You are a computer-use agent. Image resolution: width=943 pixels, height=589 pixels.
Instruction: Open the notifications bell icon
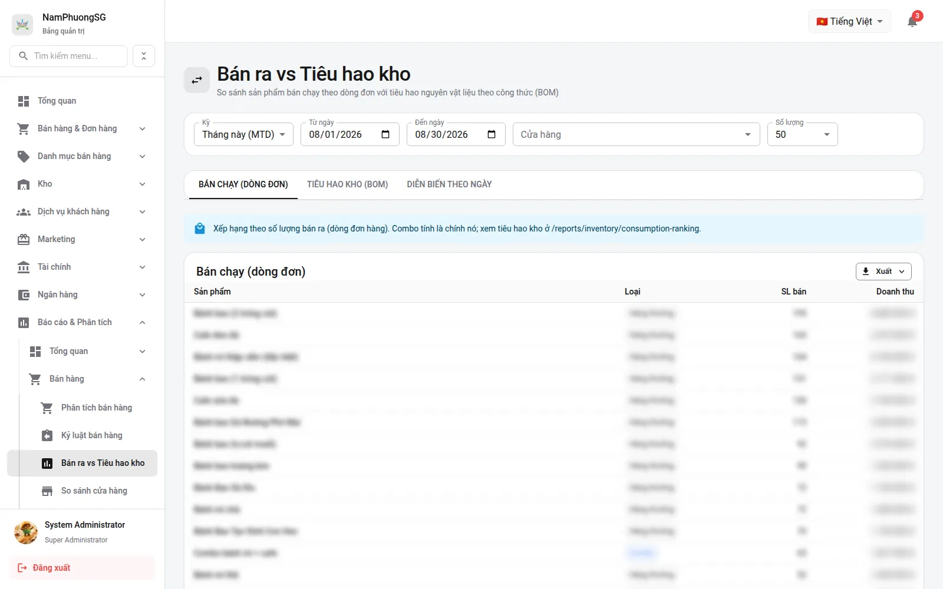(x=912, y=22)
